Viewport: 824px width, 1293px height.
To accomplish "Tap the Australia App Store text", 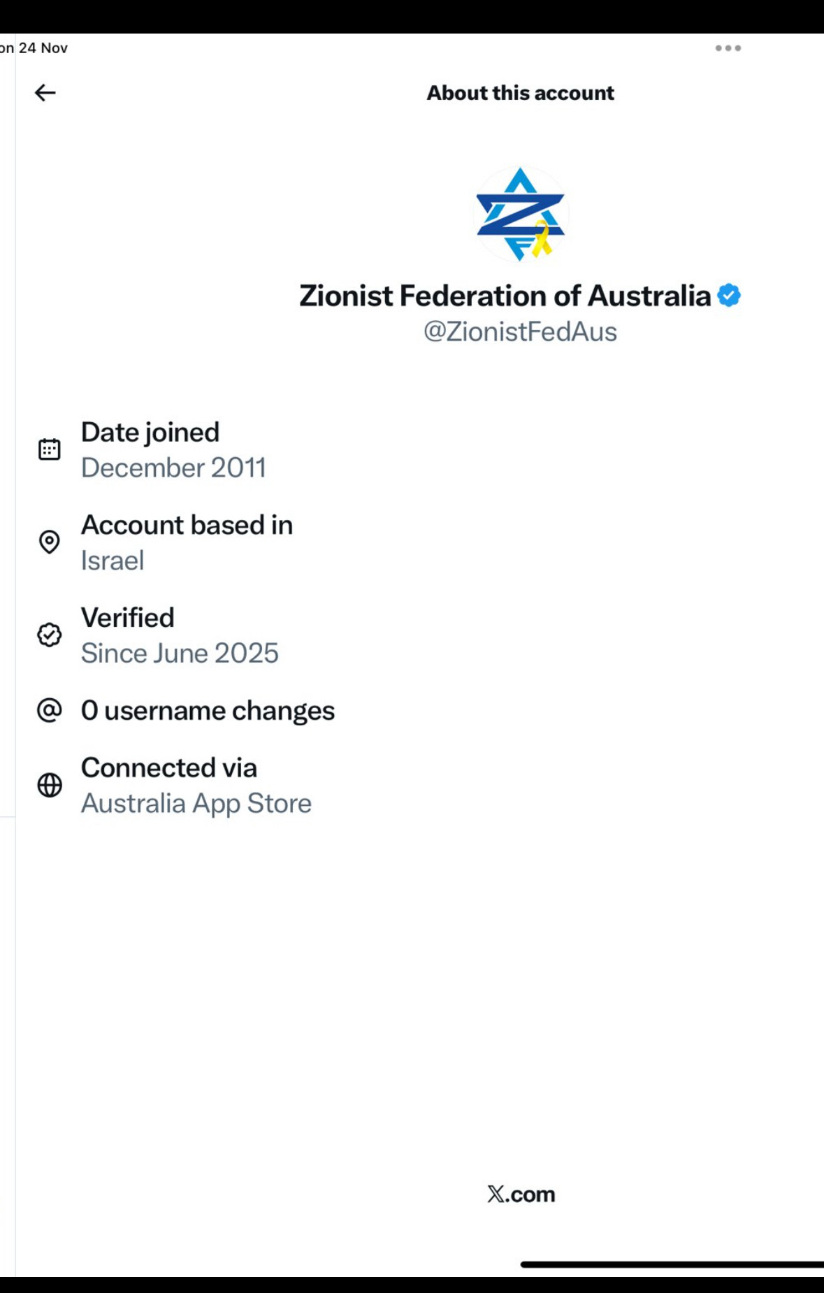I will pos(196,804).
